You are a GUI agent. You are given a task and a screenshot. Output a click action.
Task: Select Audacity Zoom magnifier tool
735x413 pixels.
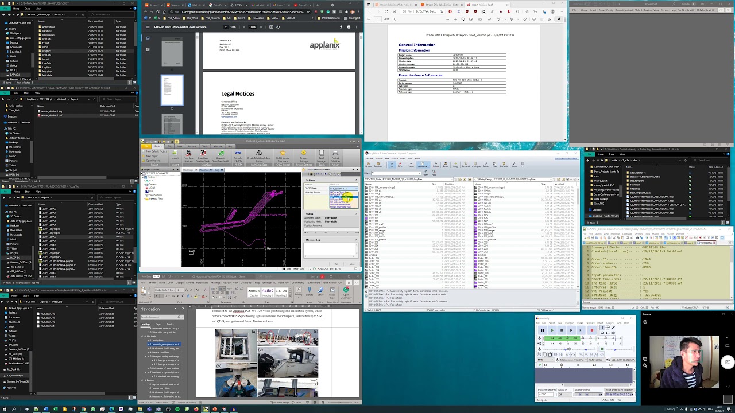[x=602, y=333]
